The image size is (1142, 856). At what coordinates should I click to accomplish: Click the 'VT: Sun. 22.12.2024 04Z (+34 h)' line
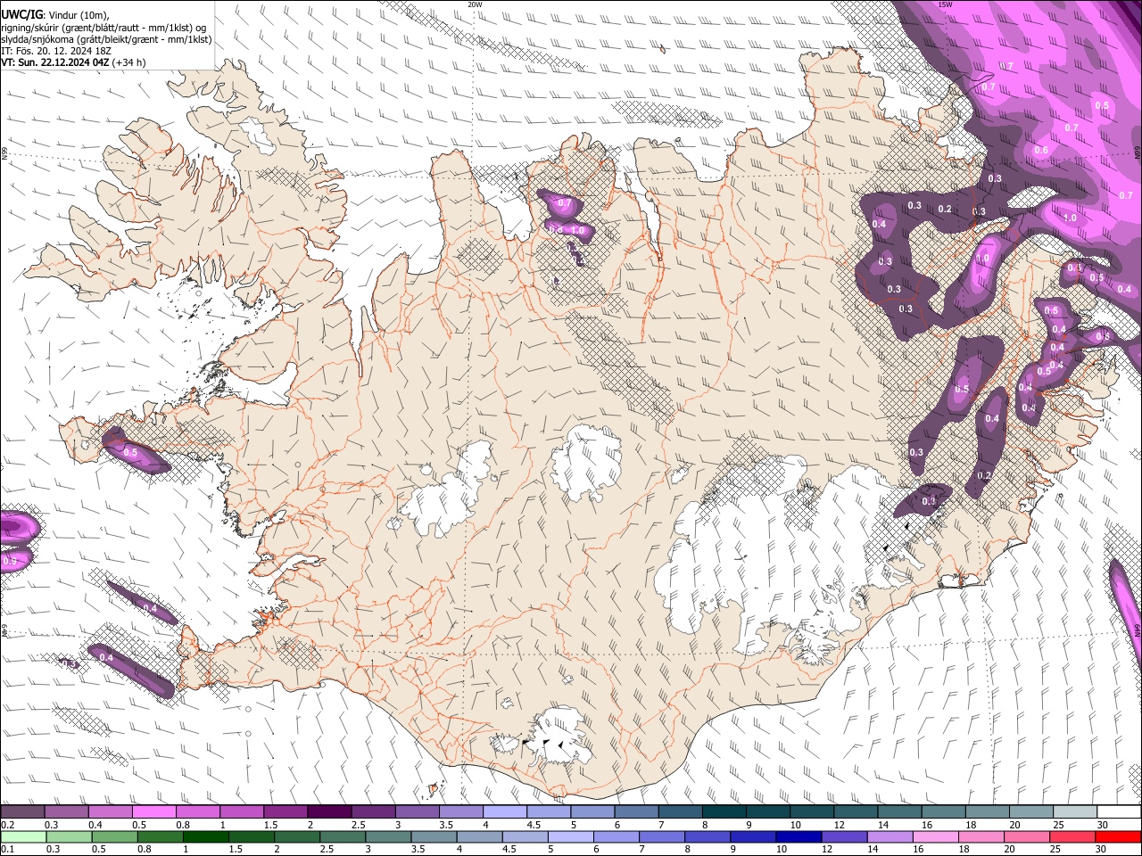tap(73, 62)
